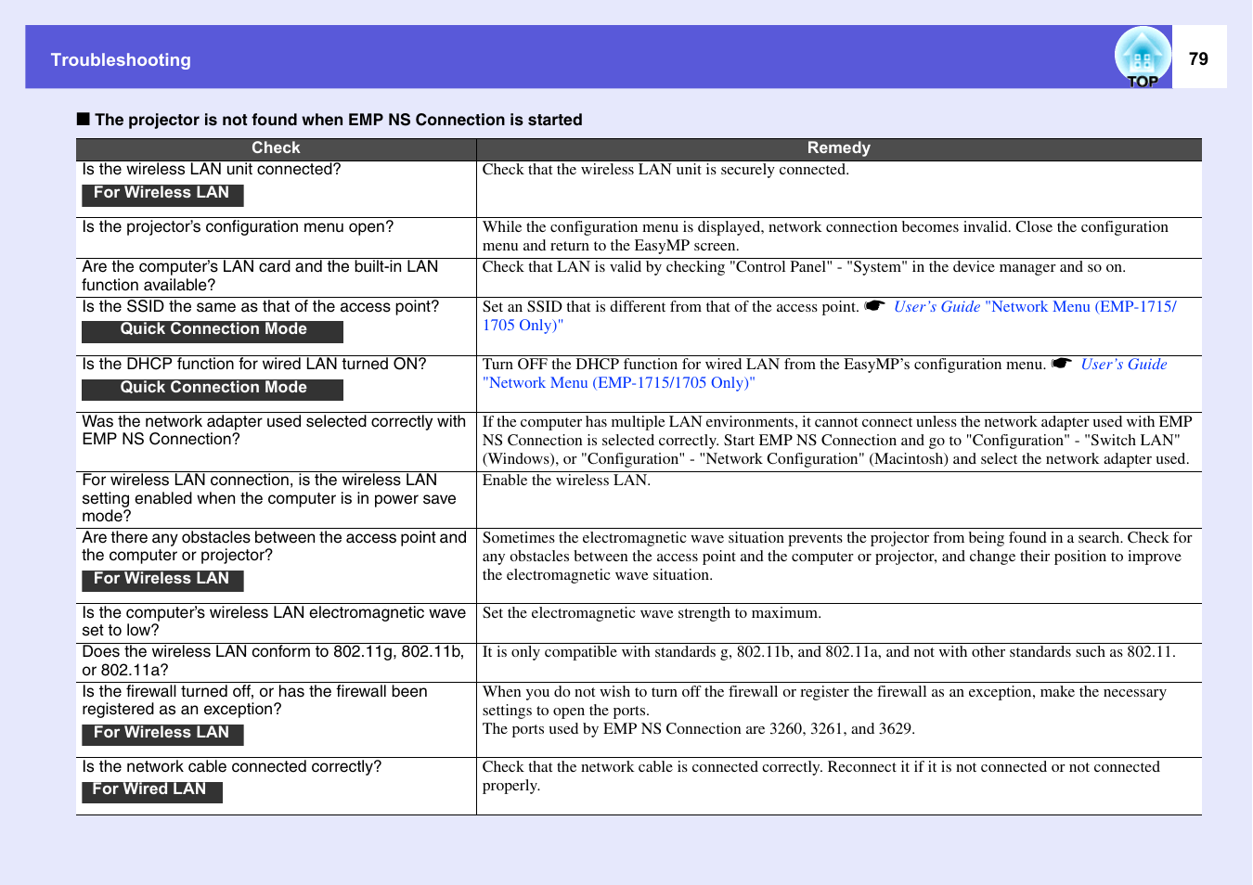
Task: Click 'Are there any obstacles between' question
Action: (274, 546)
